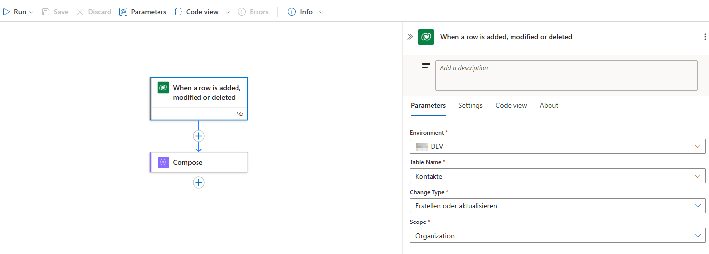This screenshot has height=254, width=709.
Task: Open the Change Type dropdown
Action: [557, 206]
